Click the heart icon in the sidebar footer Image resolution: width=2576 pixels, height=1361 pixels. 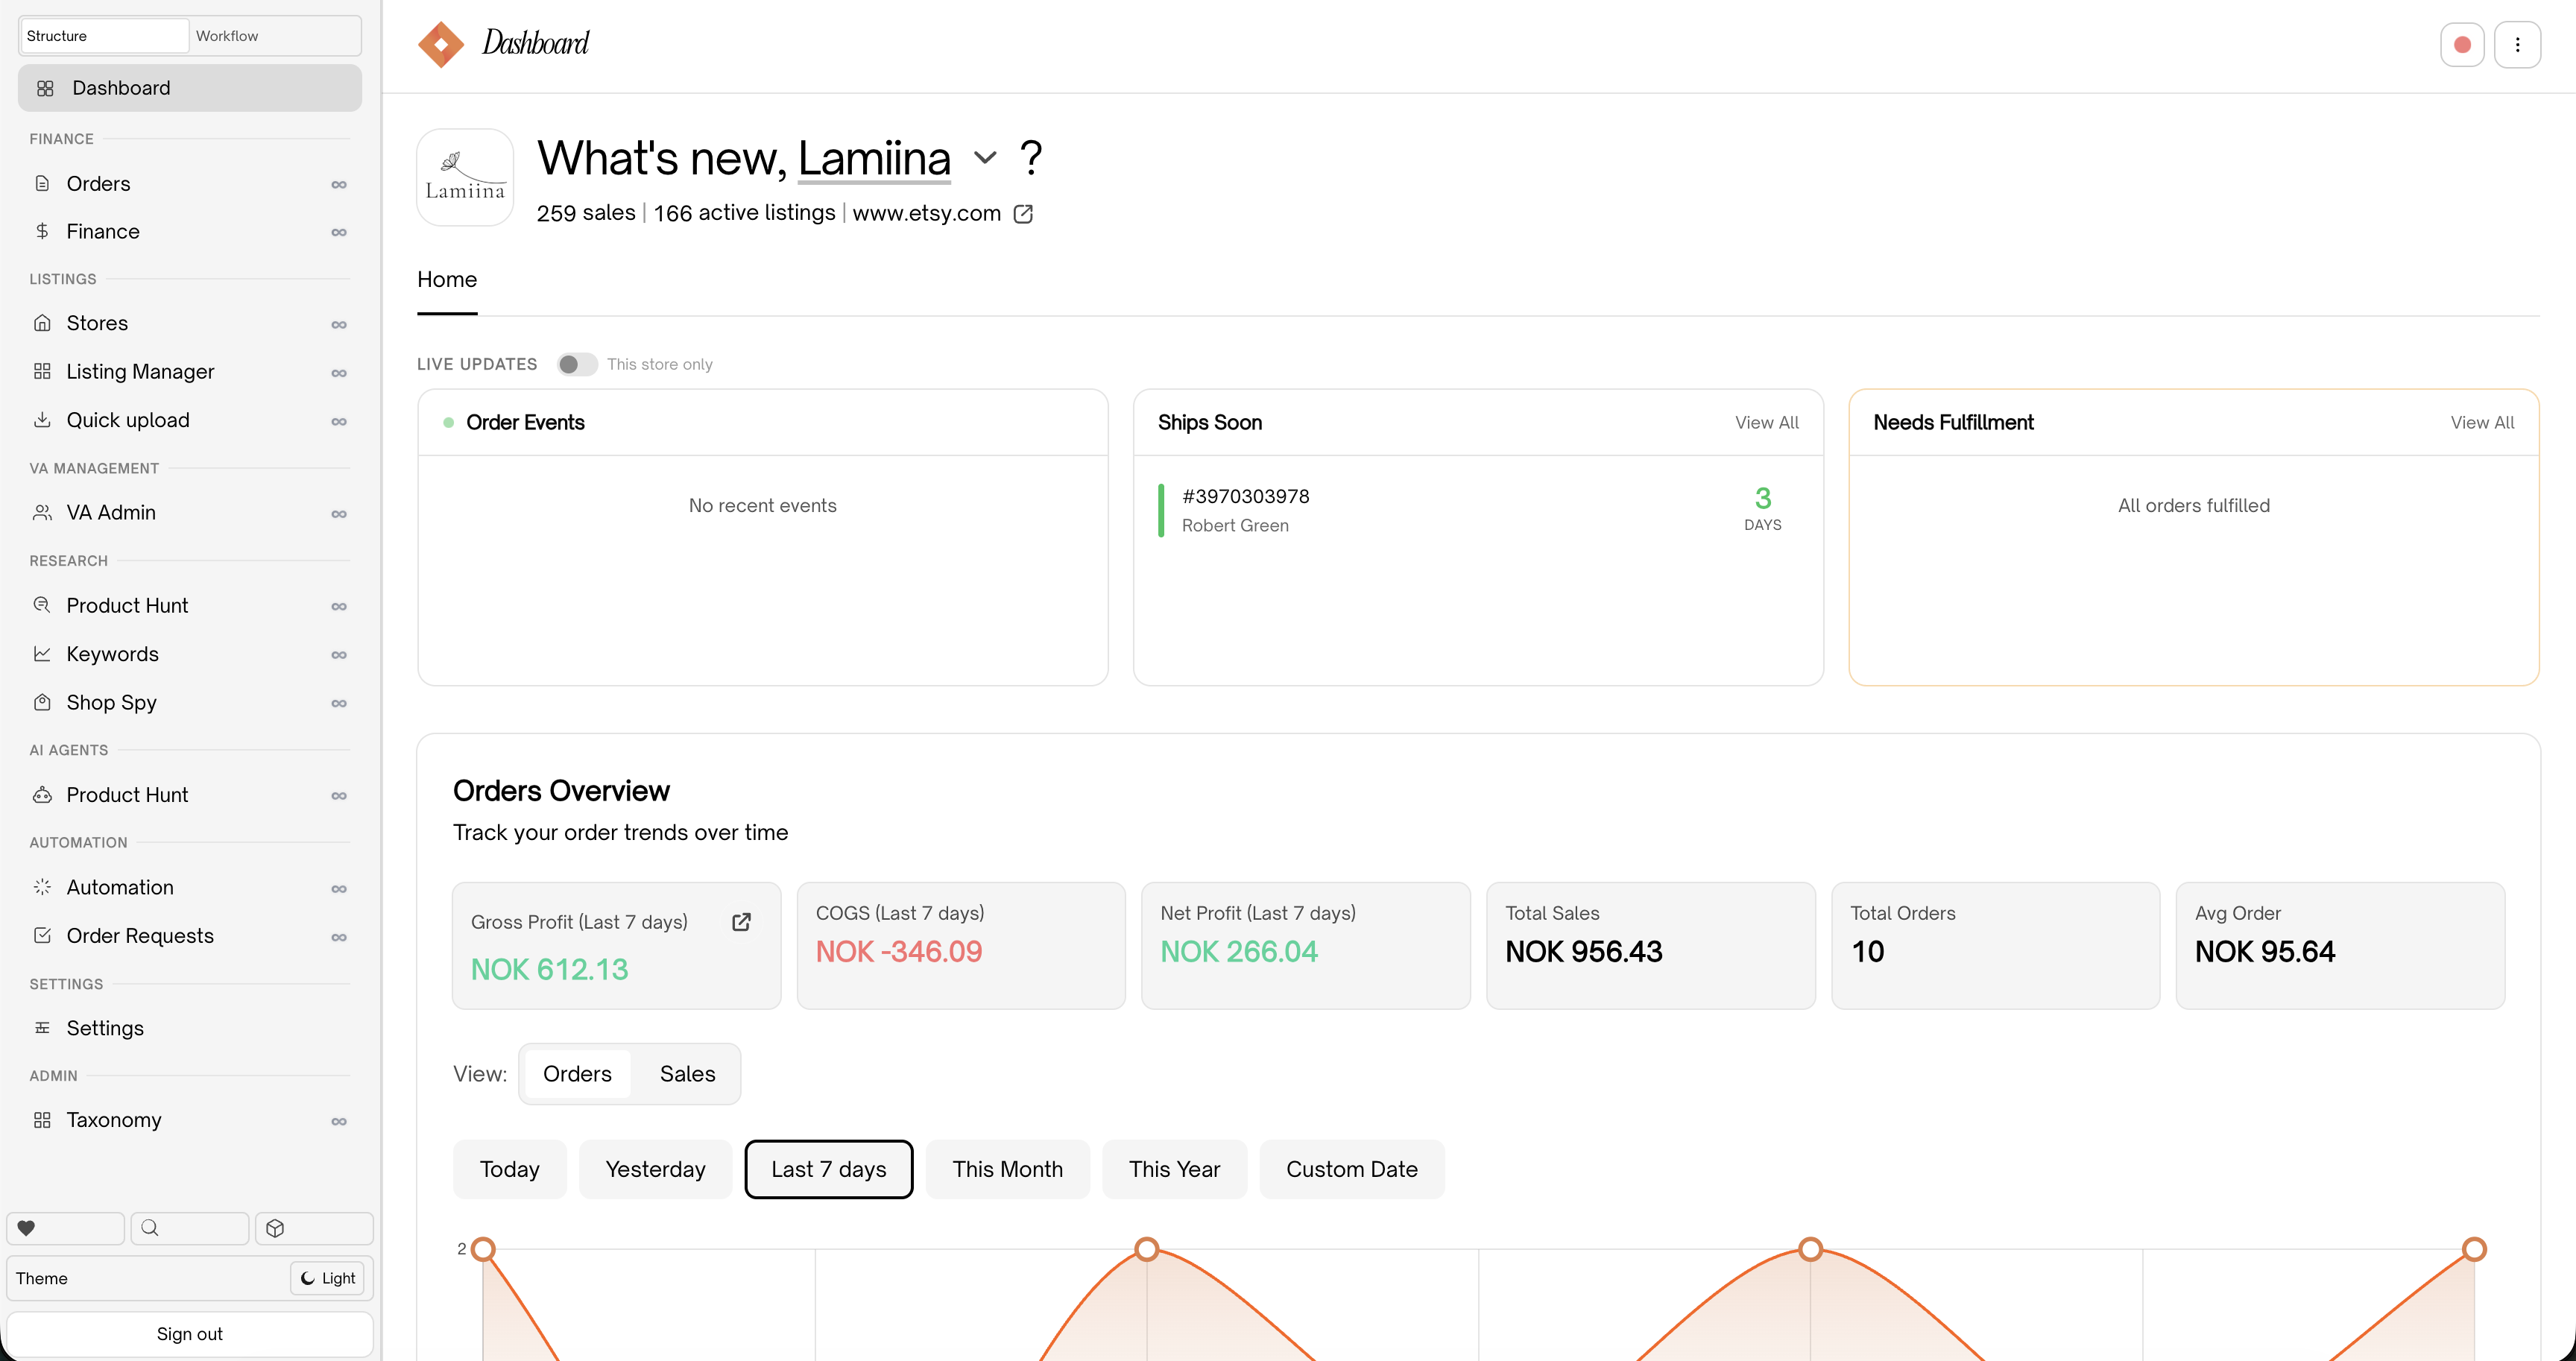click(x=27, y=1228)
